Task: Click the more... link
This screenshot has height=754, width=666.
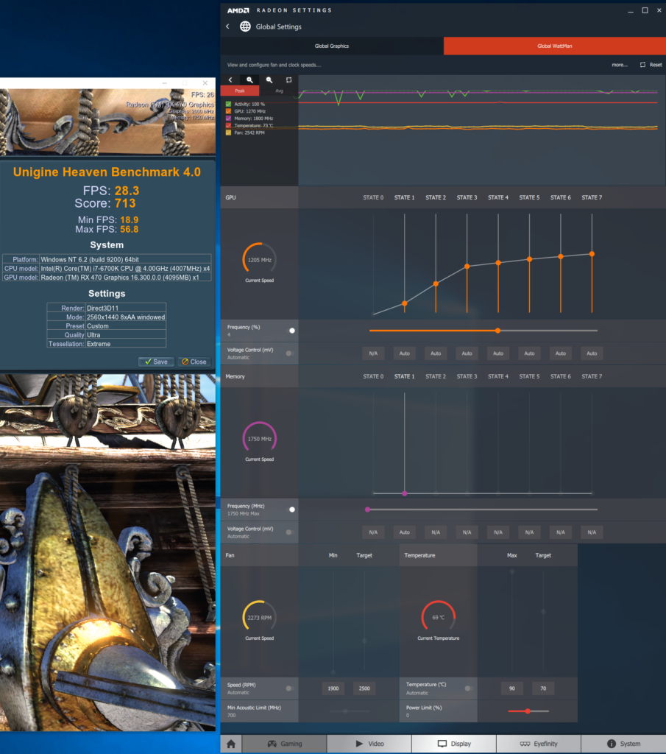Action: tap(620, 65)
